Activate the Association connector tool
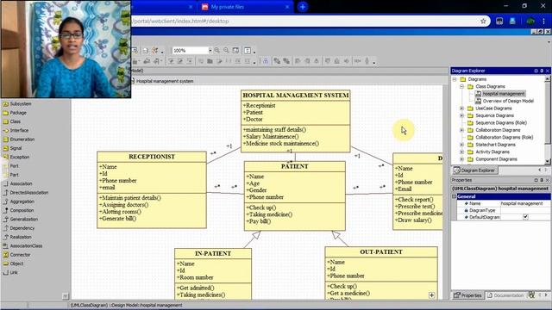The height and width of the screenshot is (310, 552). [x=17, y=183]
